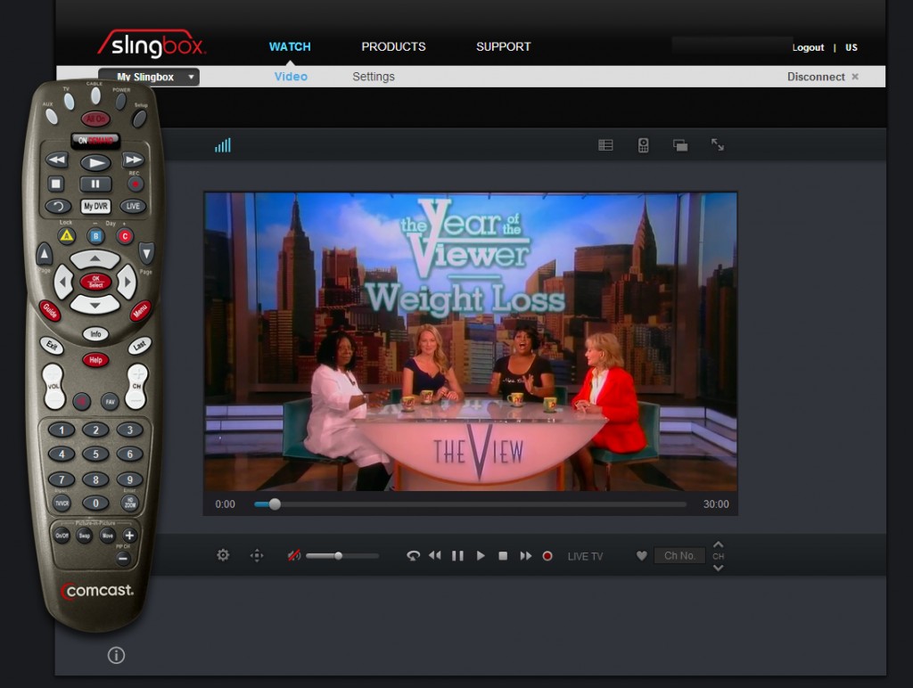Tap the remote's play button
Image resolution: width=913 pixels, height=688 pixels.
(x=95, y=162)
